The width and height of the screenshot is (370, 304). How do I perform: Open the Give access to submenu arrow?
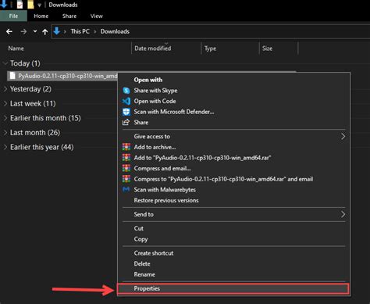pos(343,136)
